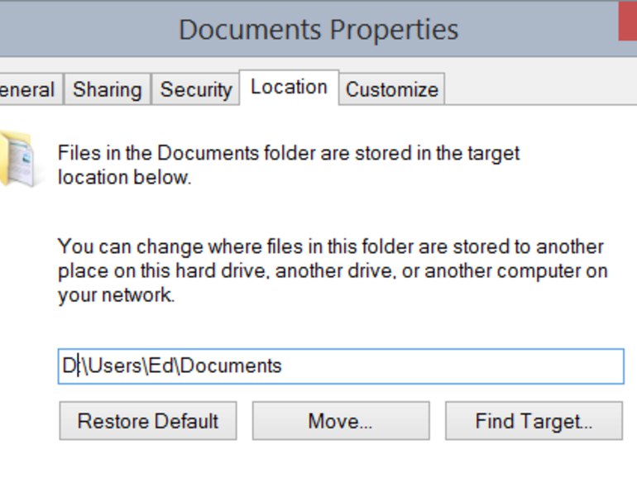
Task: Click the empty space after the path text
Action: coord(455,366)
